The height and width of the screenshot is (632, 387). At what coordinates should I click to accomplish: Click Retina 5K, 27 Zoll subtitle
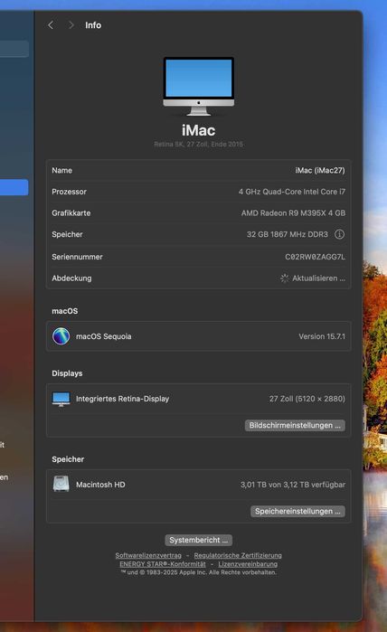pos(198,144)
